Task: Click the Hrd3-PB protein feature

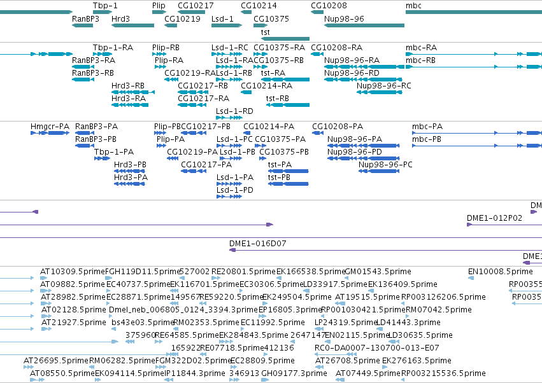Action: point(129,171)
